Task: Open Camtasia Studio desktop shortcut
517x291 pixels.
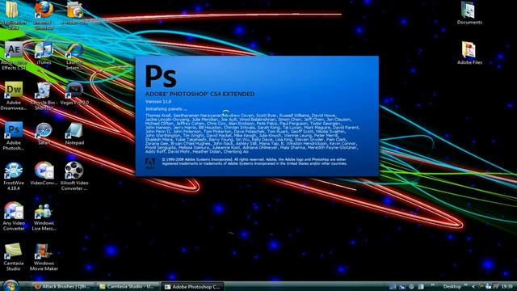Action: click(14, 257)
